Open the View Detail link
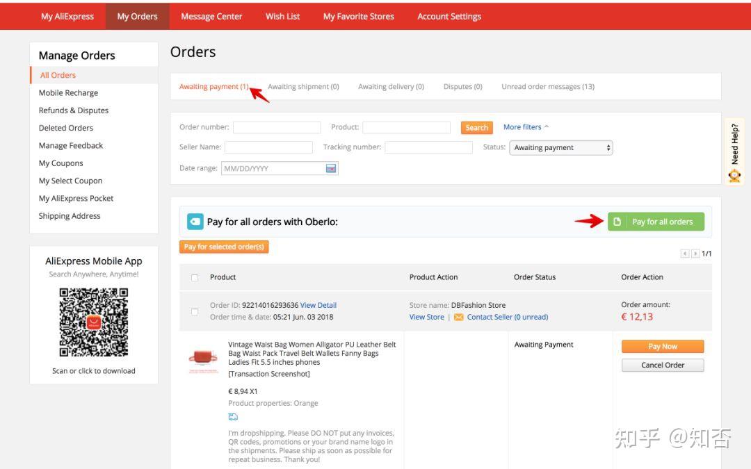This screenshot has height=469, width=751. point(318,305)
